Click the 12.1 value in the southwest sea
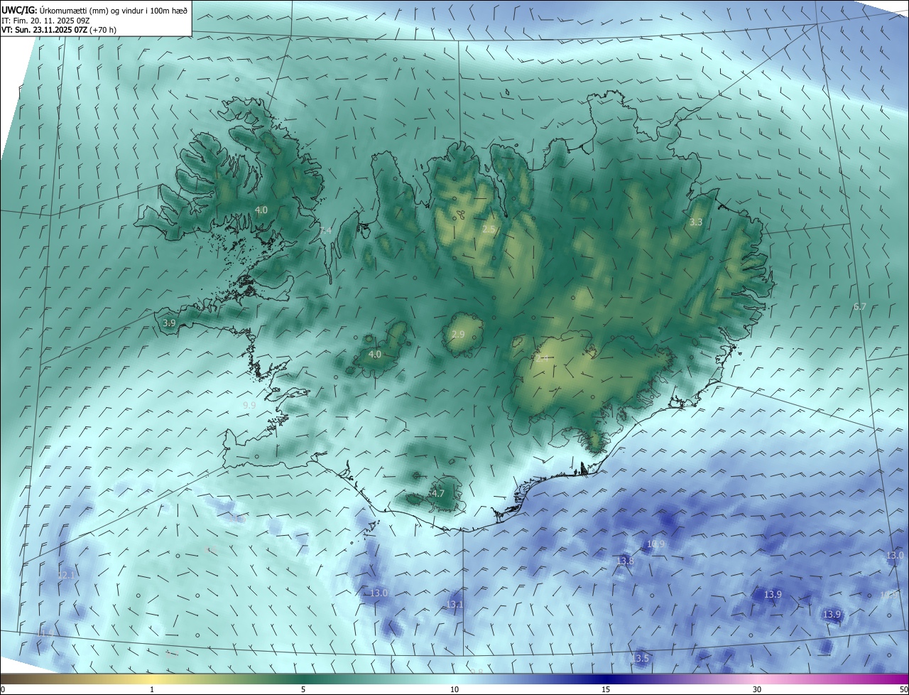 66,575
